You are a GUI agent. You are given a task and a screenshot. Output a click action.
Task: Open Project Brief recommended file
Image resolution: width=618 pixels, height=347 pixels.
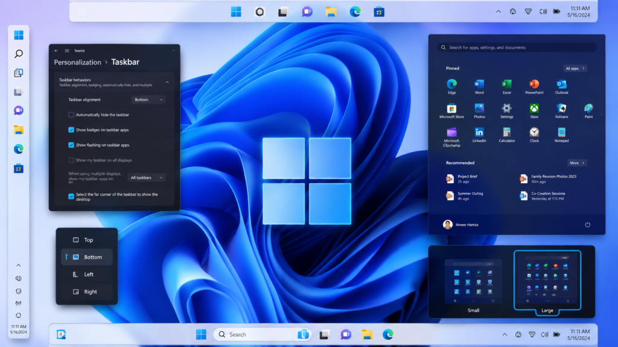462,179
